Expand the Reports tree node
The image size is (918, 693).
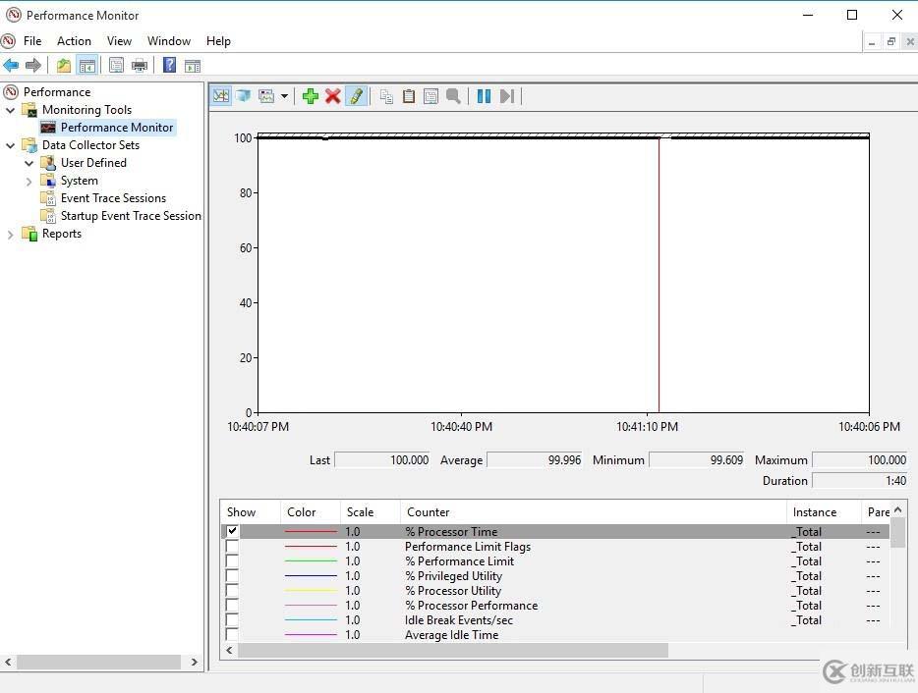[11, 234]
